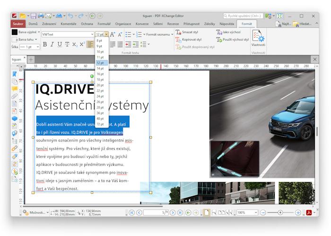This screenshot has width=331, height=236.
Task: Open the VWText font name dropdown
Action: pos(92,35)
